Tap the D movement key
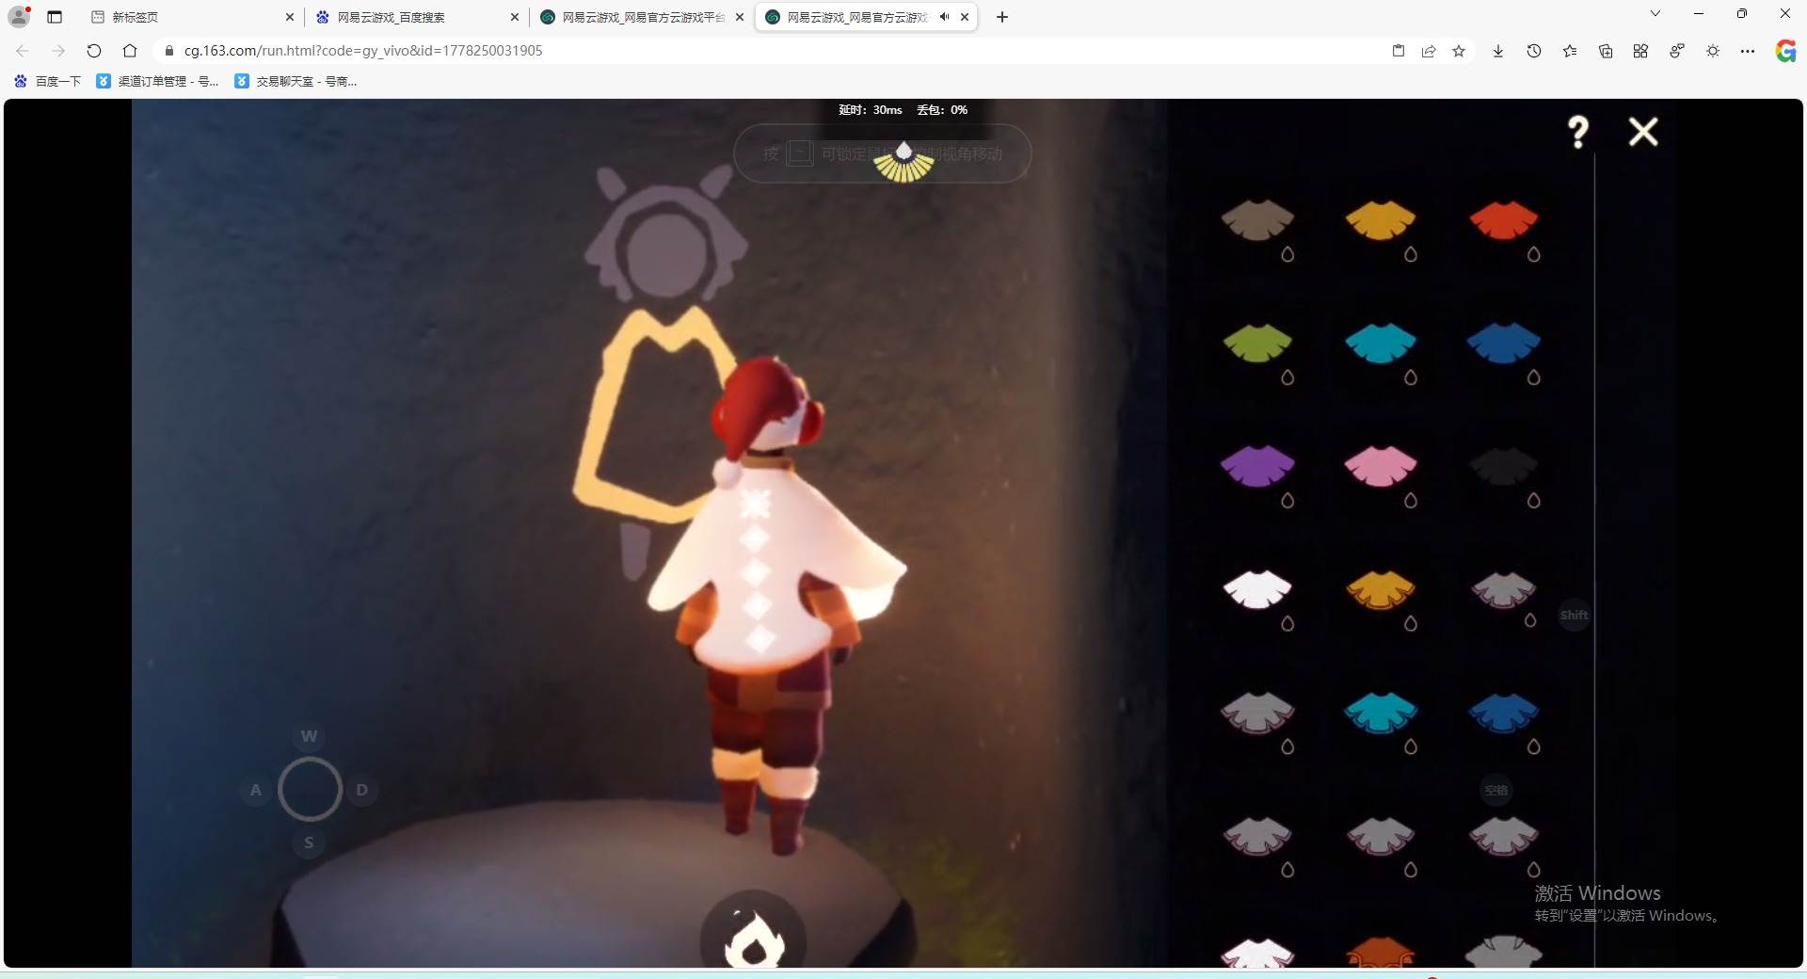Image resolution: width=1807 pixels, height=979 pixels. 362,790
